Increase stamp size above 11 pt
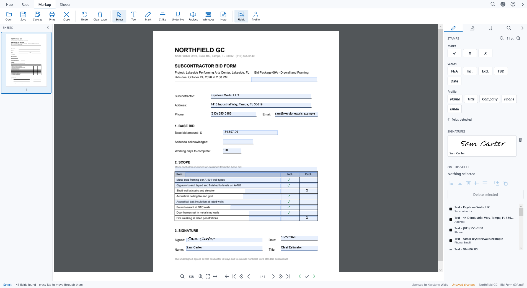 518,38
